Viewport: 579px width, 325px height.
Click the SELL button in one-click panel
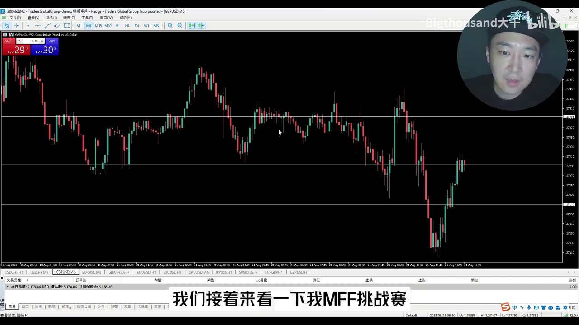click(x=9, y=41)
